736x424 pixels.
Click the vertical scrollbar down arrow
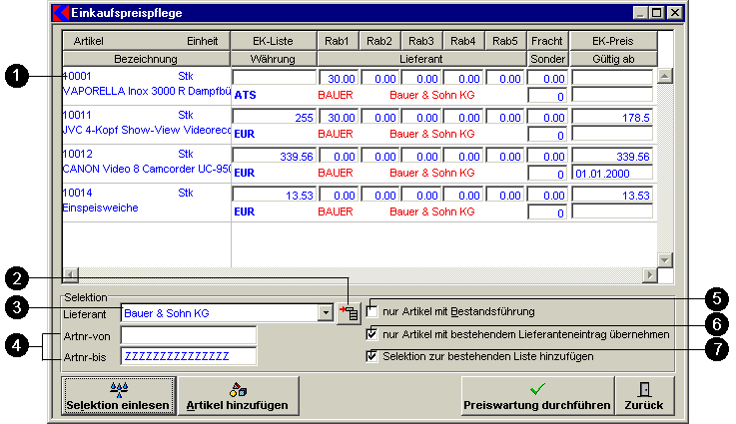click(665, 260)
